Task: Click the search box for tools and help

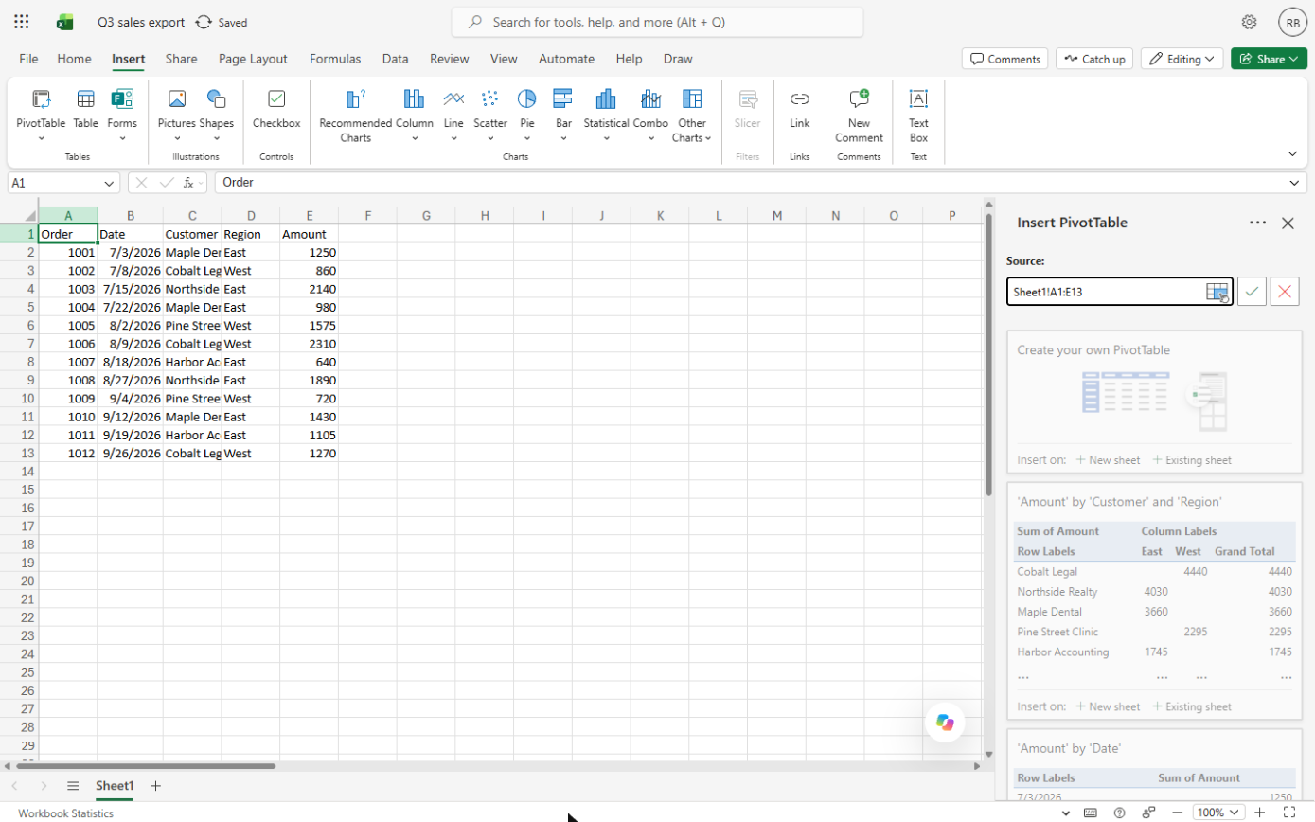Action: pyautogui.click(x=657, y=22)
